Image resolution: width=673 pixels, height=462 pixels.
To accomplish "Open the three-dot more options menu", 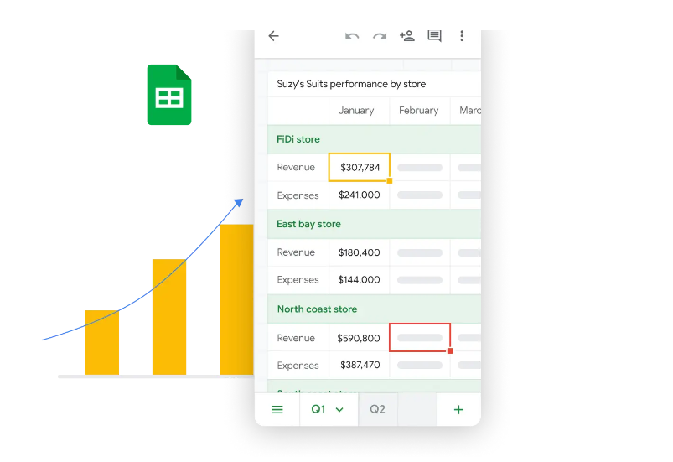I will tap(462, 36).
